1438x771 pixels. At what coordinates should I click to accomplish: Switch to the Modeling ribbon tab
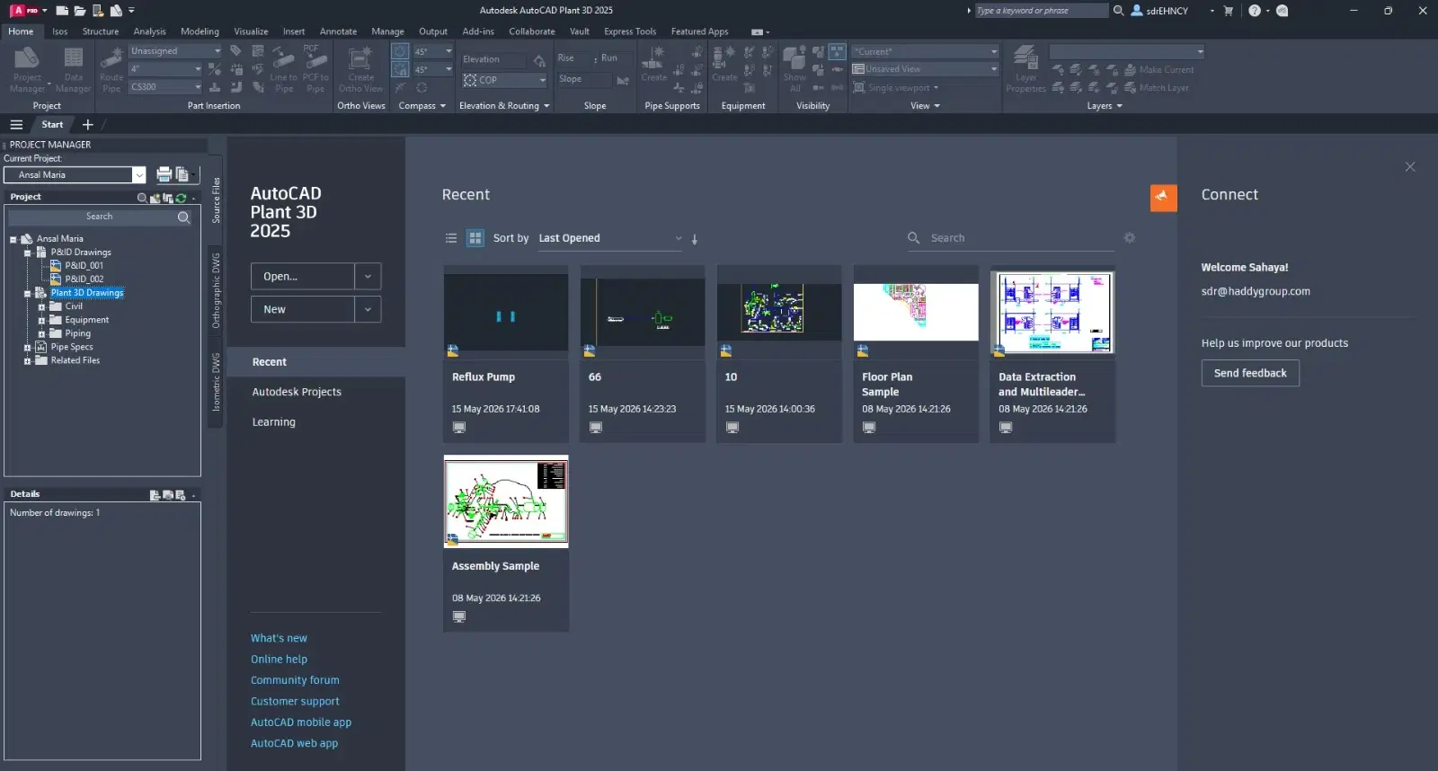coord(200,31)
